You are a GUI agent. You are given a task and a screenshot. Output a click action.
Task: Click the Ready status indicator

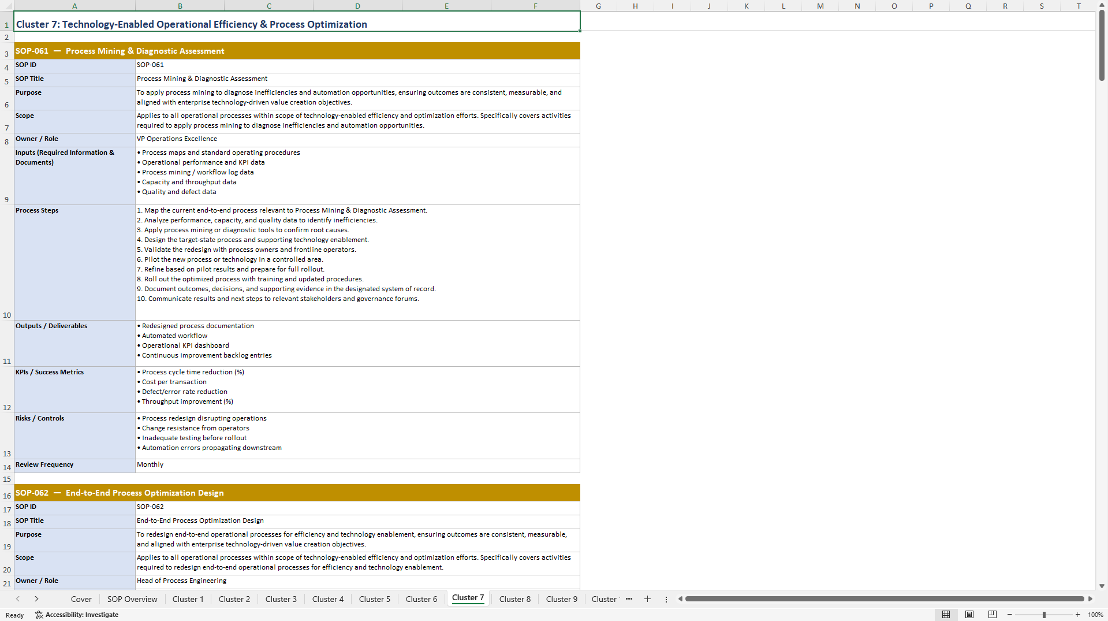click(15, 615)
